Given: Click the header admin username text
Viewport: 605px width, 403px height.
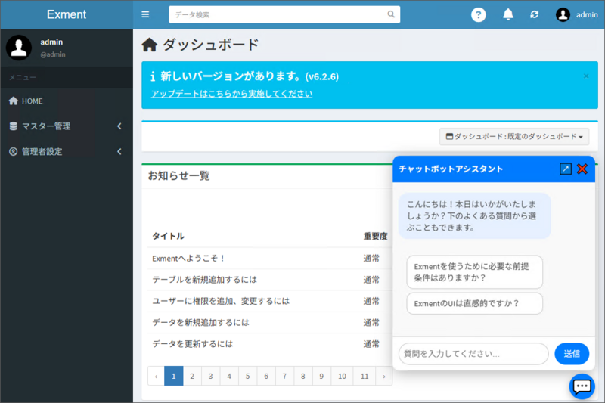Looking at the screenshot, I should coord(587,14).
